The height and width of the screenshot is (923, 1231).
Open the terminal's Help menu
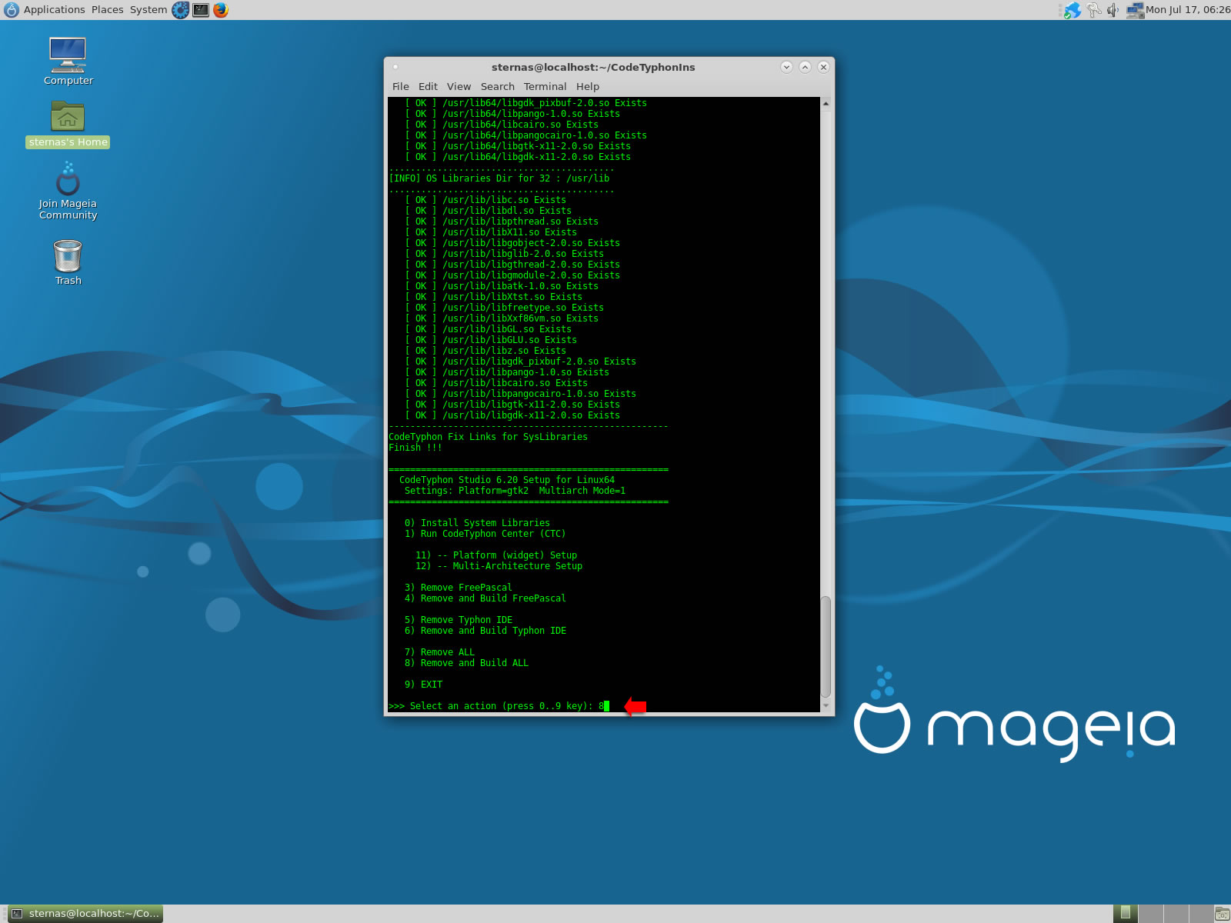[587, 87]
